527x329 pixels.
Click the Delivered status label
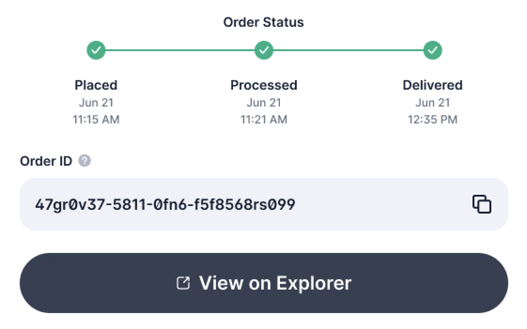tap(433, 85)
